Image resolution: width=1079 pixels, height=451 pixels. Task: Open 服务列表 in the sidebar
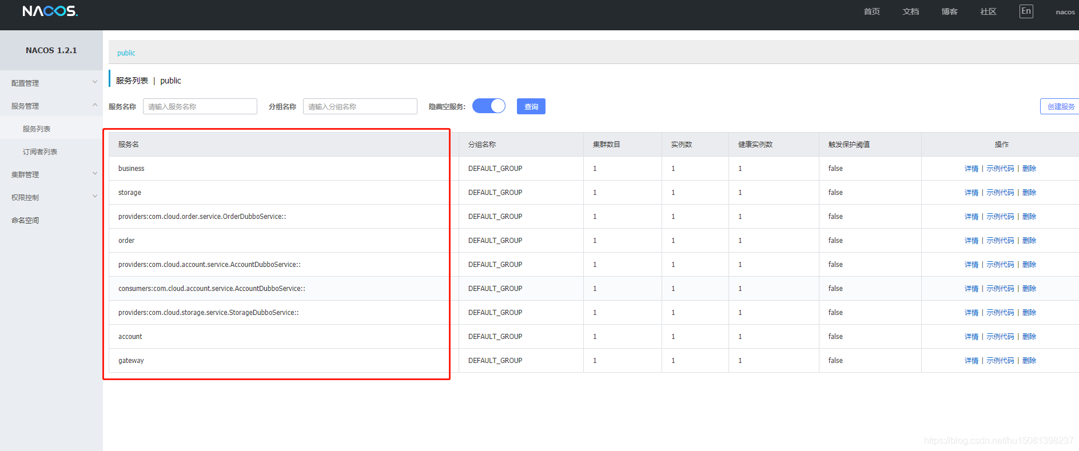pos(37,129)
